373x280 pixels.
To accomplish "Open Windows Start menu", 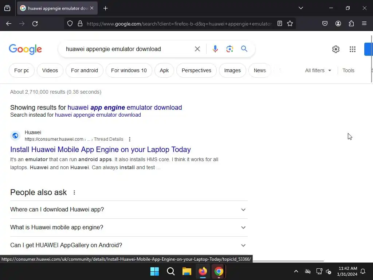I will [154, 271].
